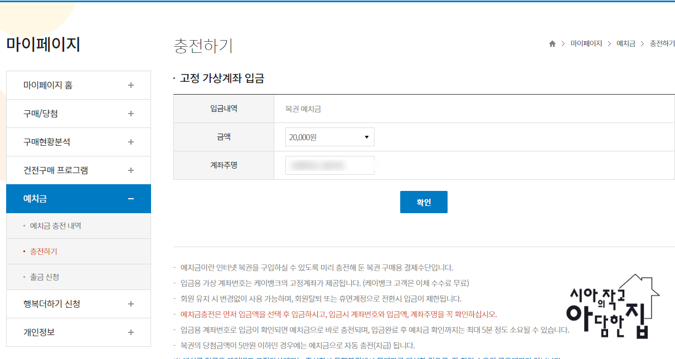Open the 출금 신청 submenu link
The height and width of the screenshot is (359, 675).
(x=45, y=277)
